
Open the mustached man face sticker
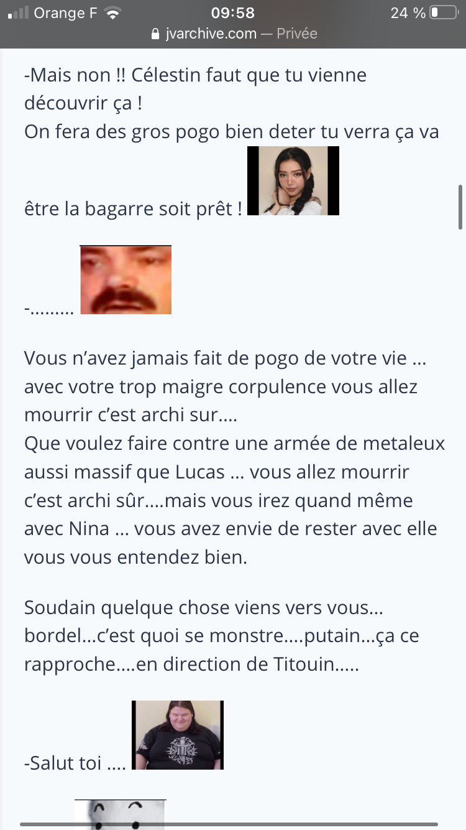pos(126,280)
